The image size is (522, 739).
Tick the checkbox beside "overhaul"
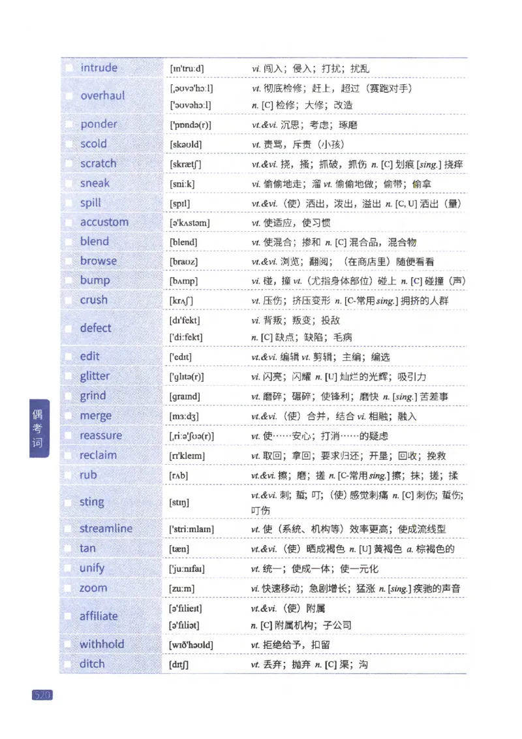(x=70, y=95)
